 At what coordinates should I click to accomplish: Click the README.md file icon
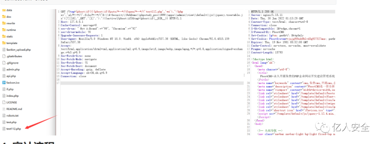pos(4,109)
